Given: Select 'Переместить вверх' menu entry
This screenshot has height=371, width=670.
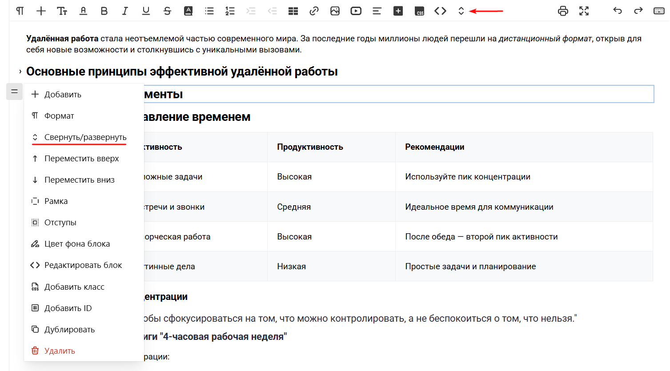Looking at the screenshot, I should tap(84, 158).
